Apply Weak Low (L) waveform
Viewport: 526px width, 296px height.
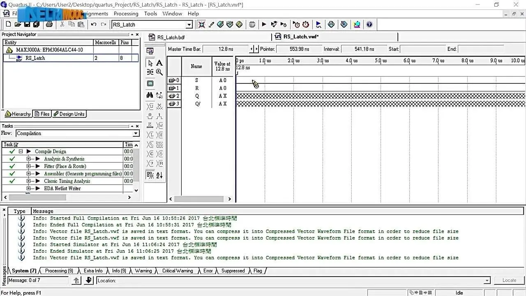[150, 135]
